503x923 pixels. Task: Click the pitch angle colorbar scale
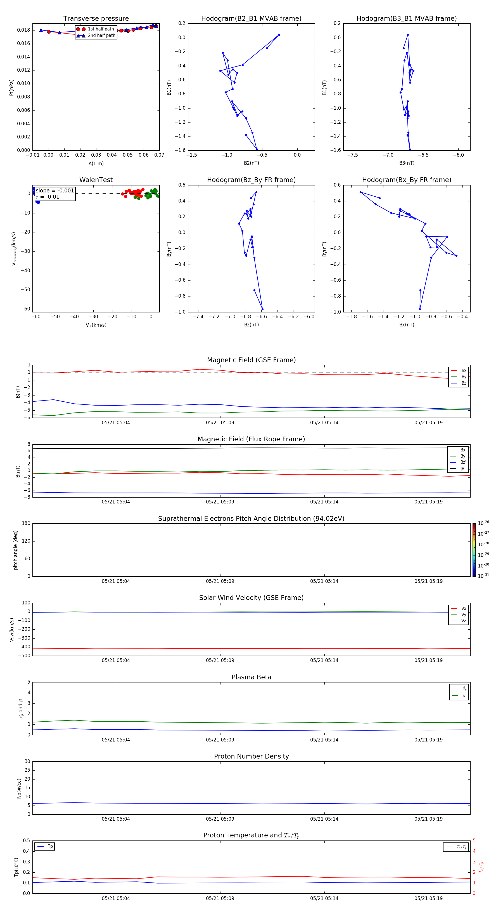(474, 550)
